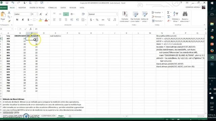Image resolution: width=216 pixels, height=121 pixels.
Task: Click the text orientation icon
Action: click(72, 14)
